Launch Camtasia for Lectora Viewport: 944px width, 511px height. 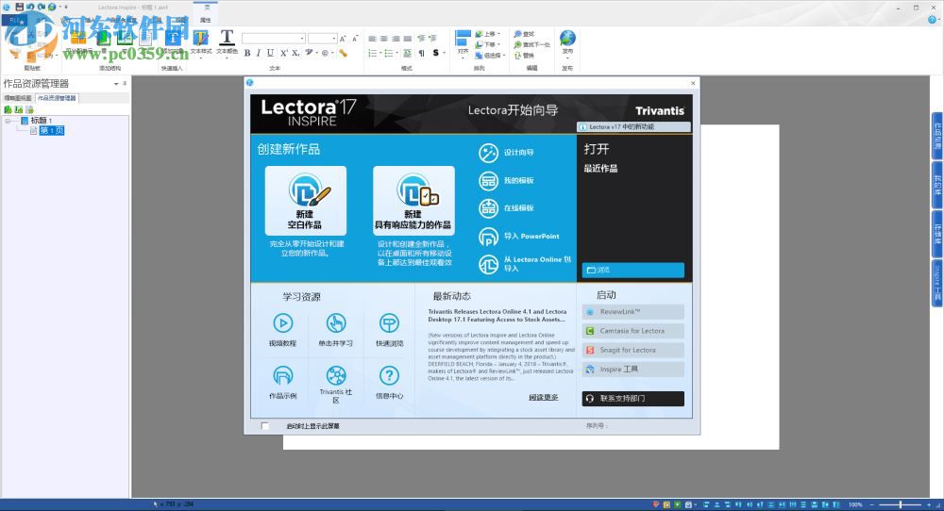pyautogui.click(x=632, y=331)
